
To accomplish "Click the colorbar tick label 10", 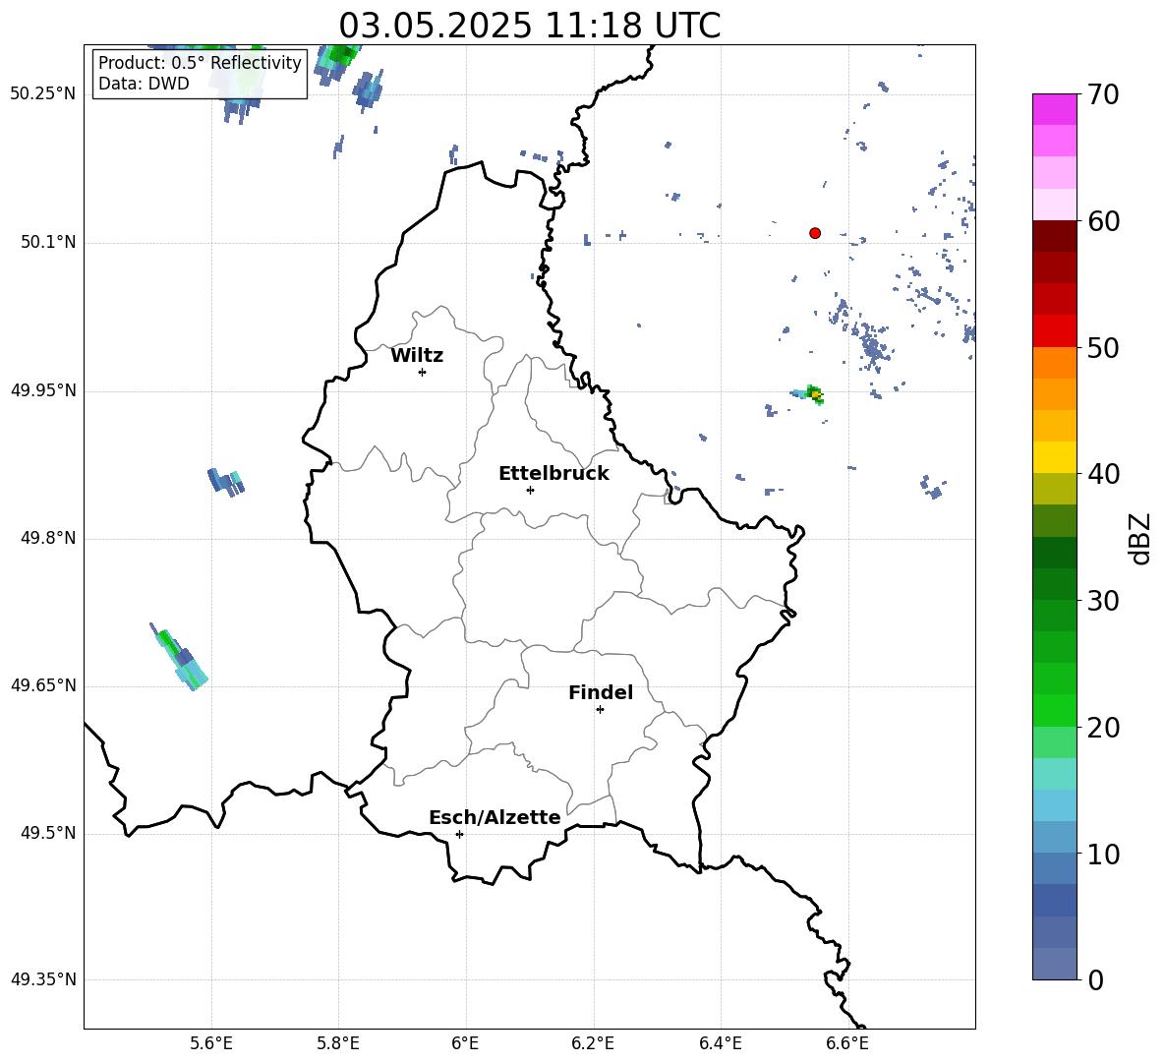I will point(1103,854).
